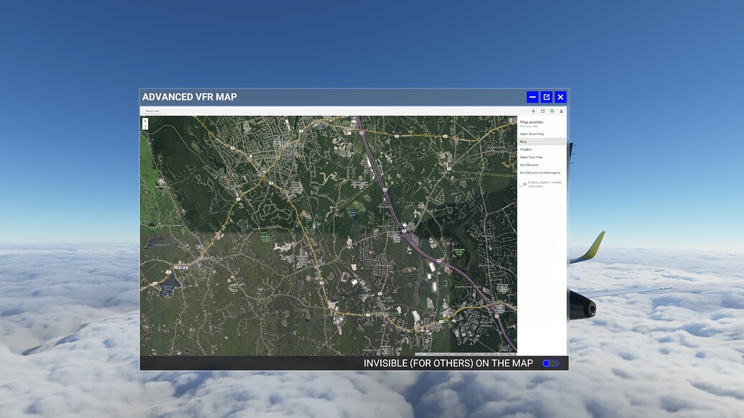Select the Open Topo Map style

tap(531, 157)
